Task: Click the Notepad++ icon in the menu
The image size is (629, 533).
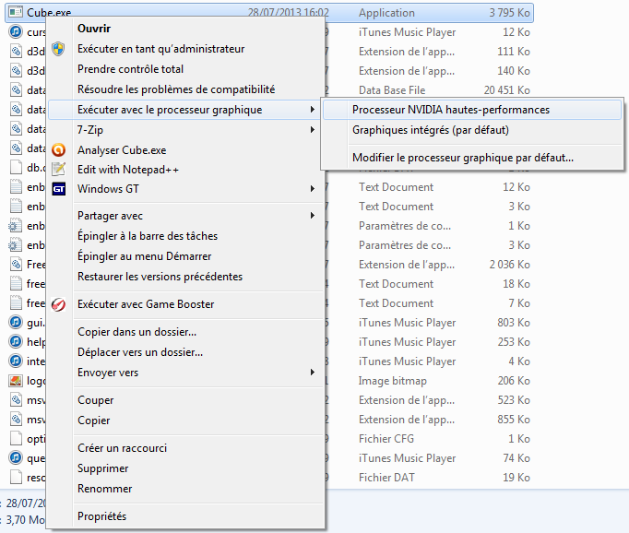Action: click(x=59, y=170)
